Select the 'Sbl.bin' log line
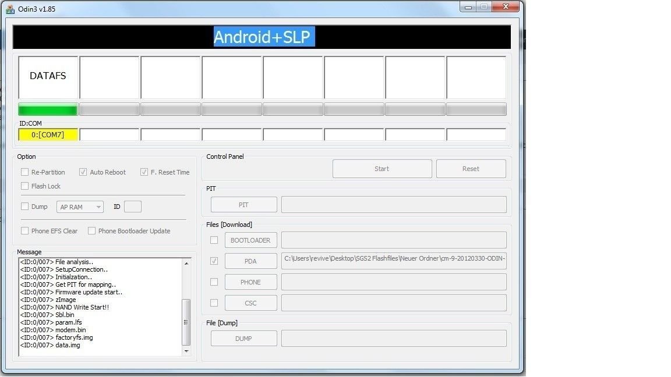The image size is (671, 377). coord(47,315)
